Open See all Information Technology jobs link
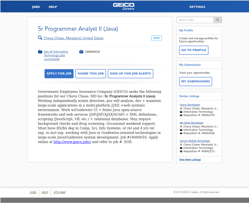Image resolution: width=249 pixels, height=203 pixels. (56, 55)
